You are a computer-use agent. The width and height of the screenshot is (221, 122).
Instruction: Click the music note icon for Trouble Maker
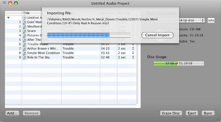point(24,44)
